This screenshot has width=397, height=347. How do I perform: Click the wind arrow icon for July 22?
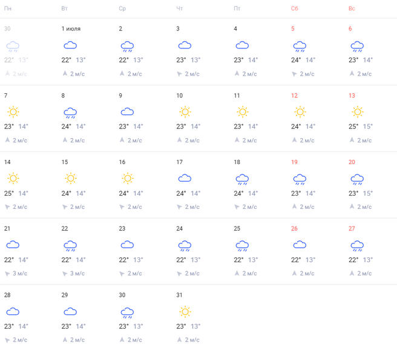pyautogui.click(x=65, y=273)
